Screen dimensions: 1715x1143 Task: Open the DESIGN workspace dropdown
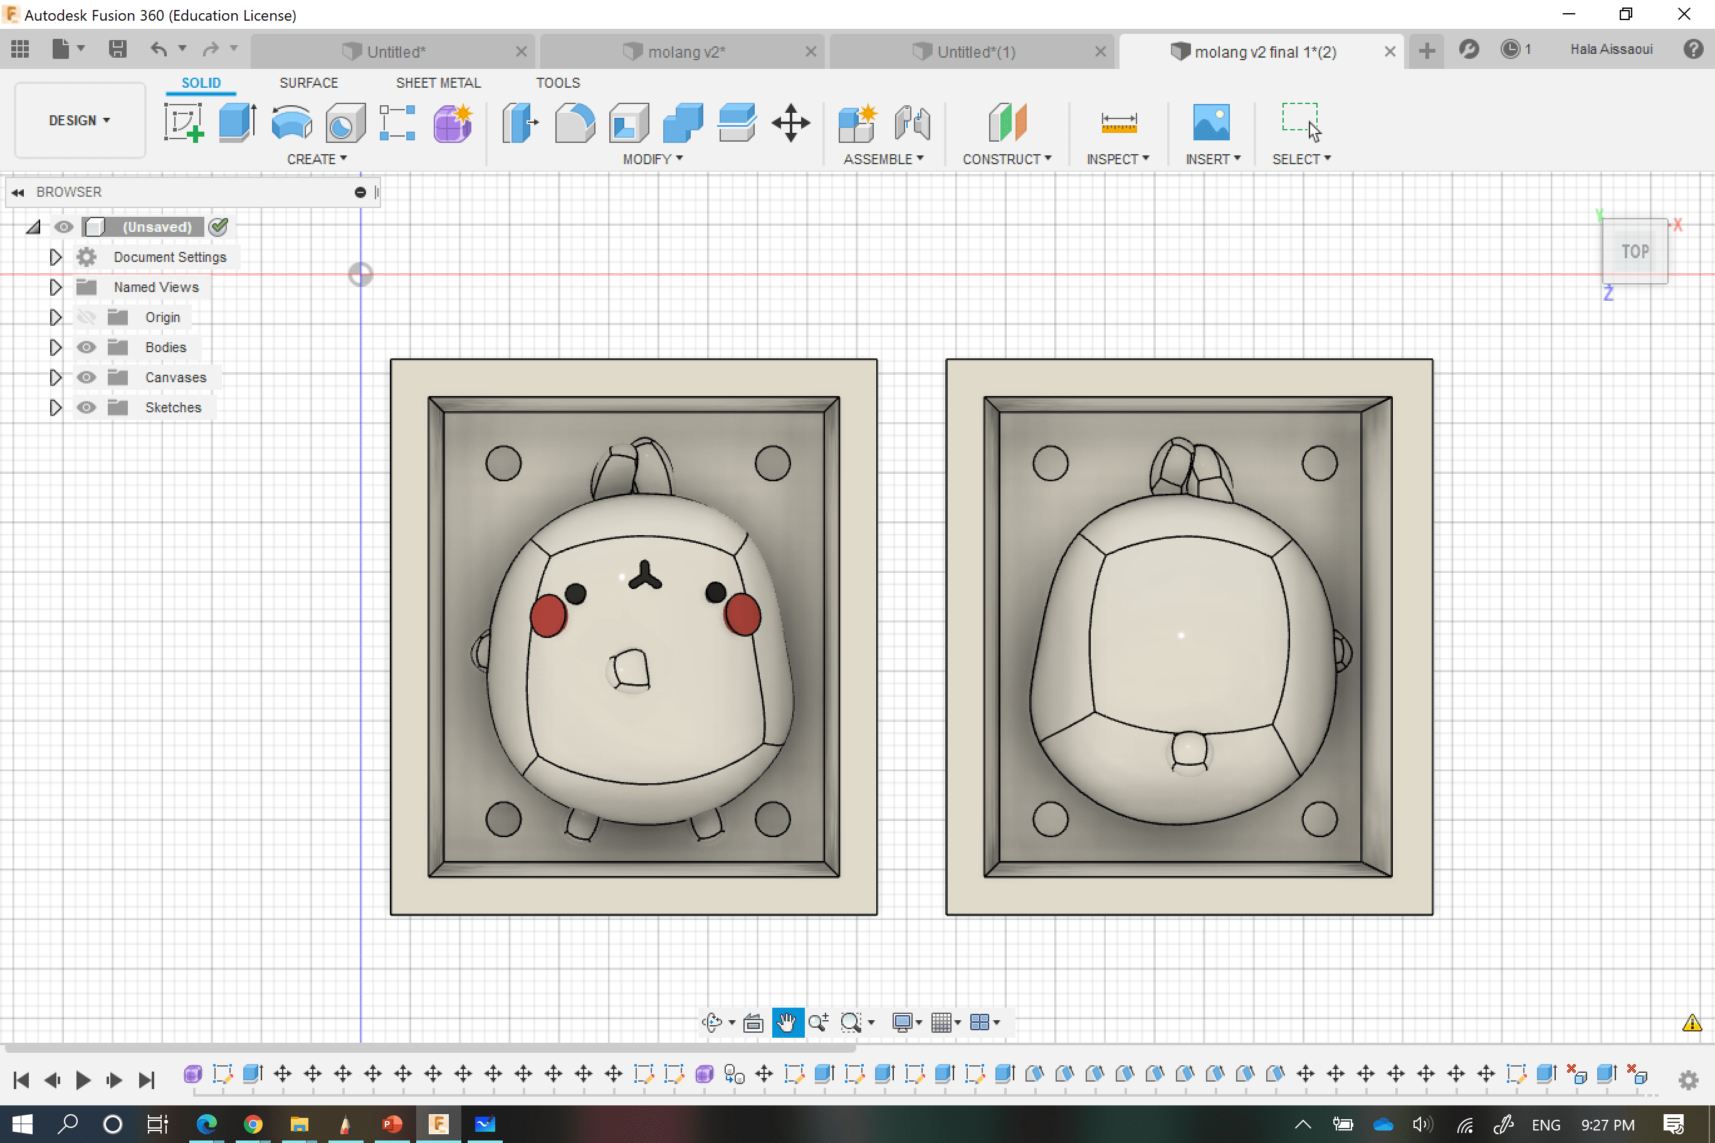[x=80, y=120]
